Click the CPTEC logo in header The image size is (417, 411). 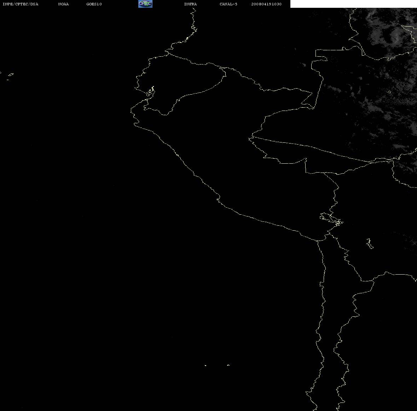click(x=145, y=4)
